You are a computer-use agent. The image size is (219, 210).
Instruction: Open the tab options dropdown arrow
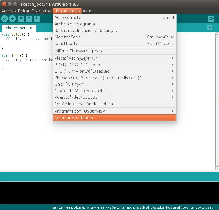tap(210, 27)
